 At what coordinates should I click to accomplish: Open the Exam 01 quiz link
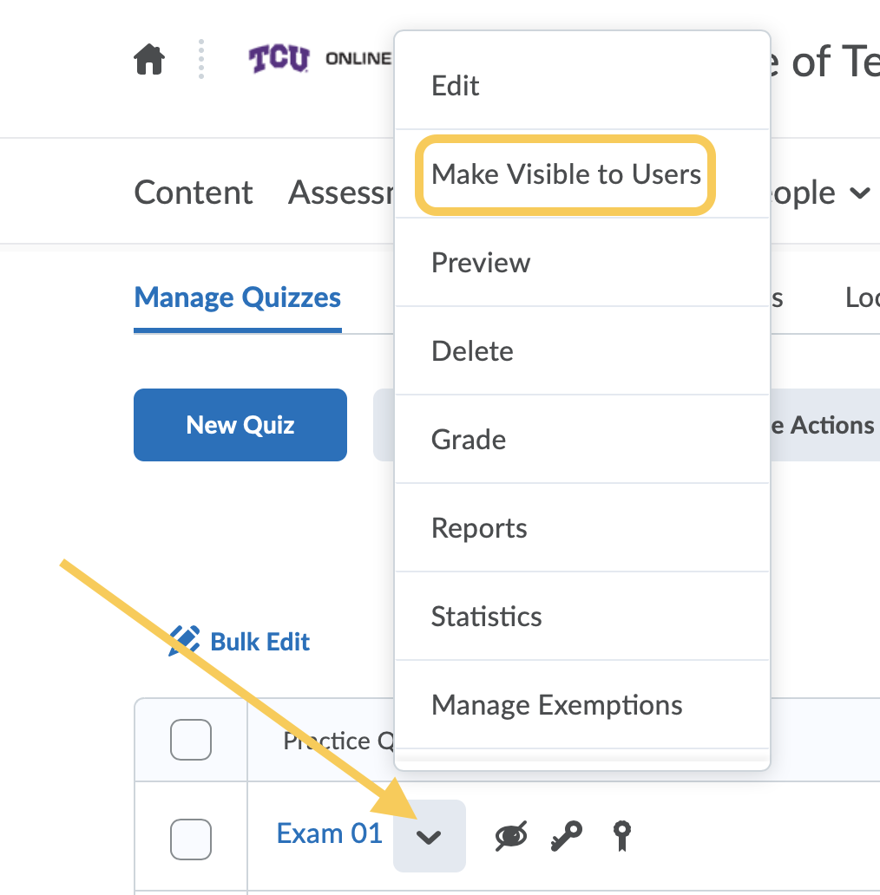click(329, 833)
